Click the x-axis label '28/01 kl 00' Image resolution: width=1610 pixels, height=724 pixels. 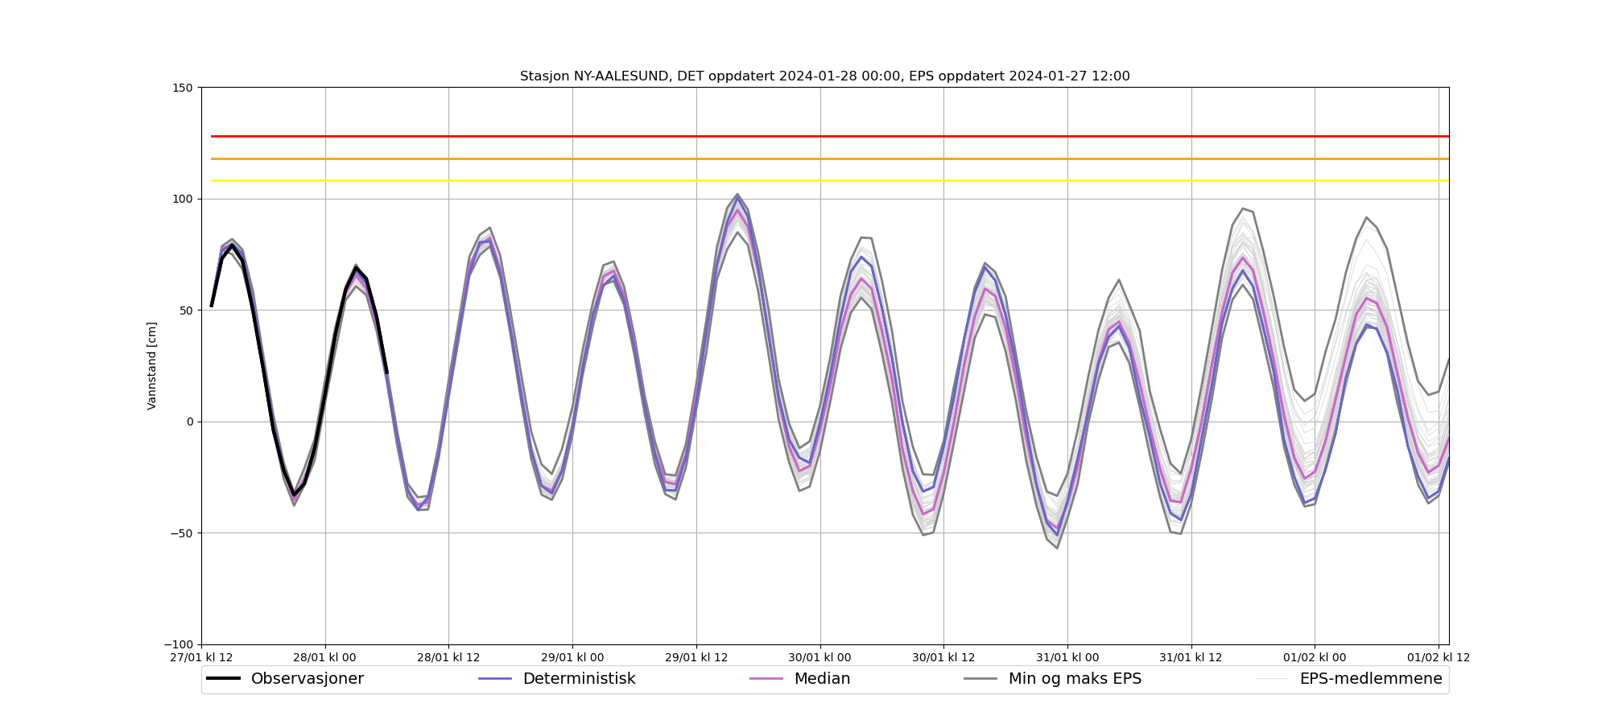tap(325, 657)
